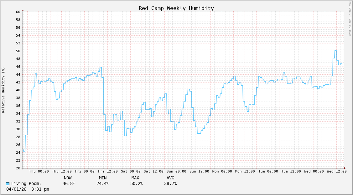The image size is (353, 195).
Task: Click the Relative Humidity (%) axis title
Action: [x=3, y=90]
